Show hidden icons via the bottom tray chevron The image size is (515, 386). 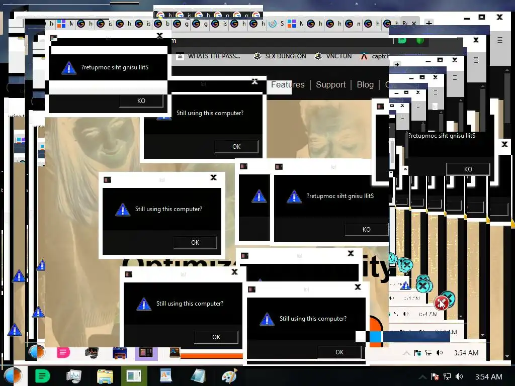[422, 376]
